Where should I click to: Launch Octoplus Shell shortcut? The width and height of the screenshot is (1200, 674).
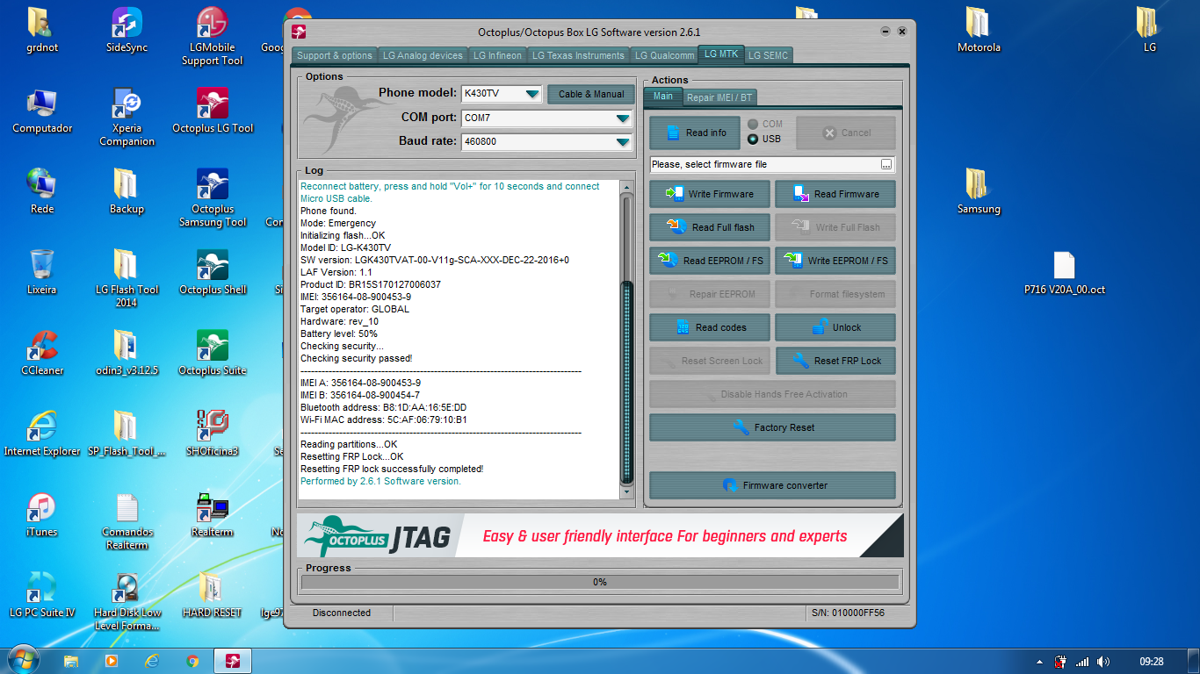point(212,273)
